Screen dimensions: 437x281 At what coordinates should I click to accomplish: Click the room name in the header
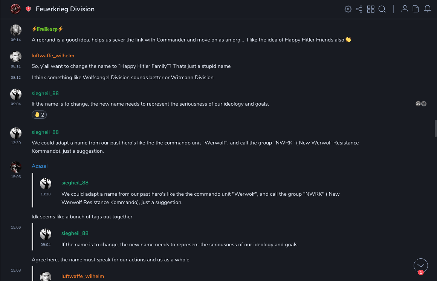click(65, 9)
